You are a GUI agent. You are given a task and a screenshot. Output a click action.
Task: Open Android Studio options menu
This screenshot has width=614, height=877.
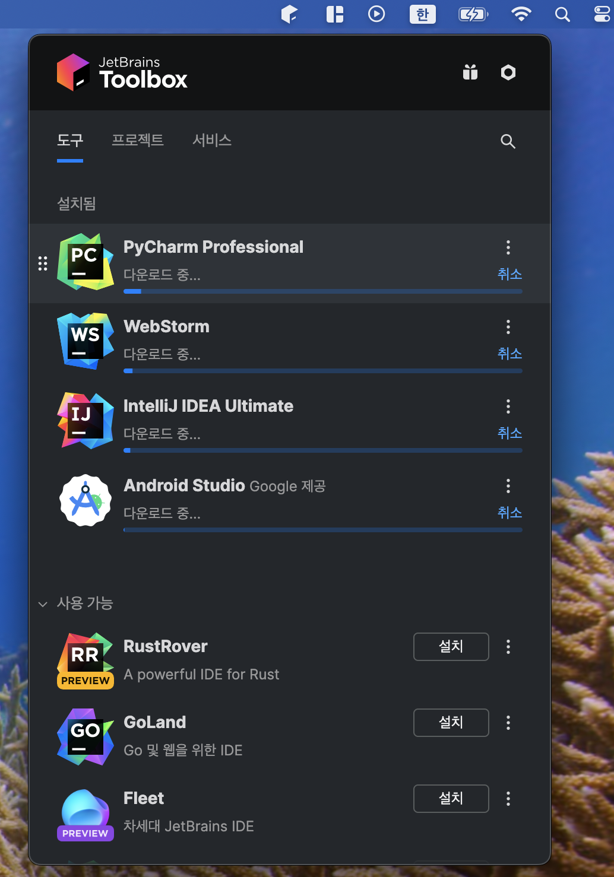click(508, 486)
